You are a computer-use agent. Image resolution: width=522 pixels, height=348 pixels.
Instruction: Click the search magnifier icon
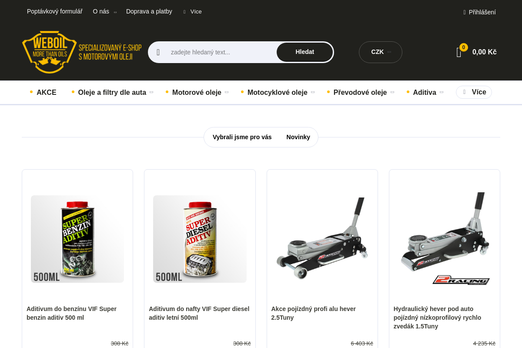point(158,52)
